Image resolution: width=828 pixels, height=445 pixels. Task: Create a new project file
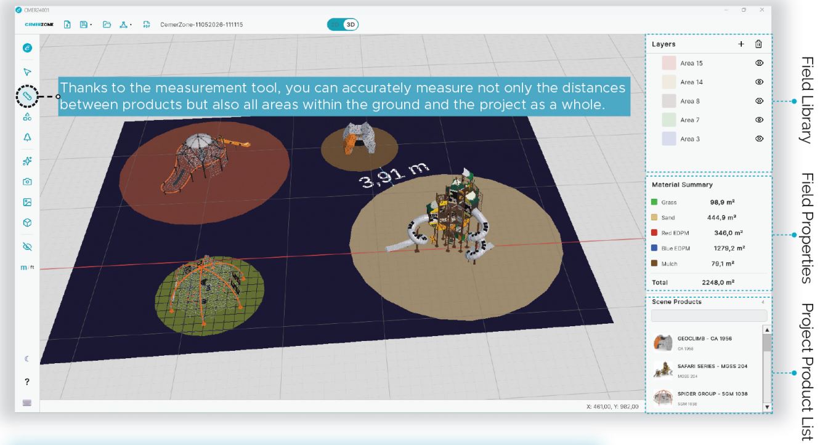[x=68, y=25]
